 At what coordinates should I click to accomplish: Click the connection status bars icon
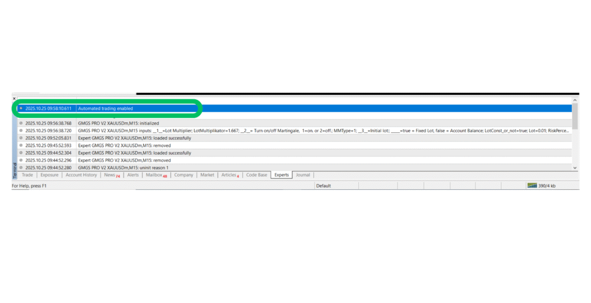pos(532,186)
